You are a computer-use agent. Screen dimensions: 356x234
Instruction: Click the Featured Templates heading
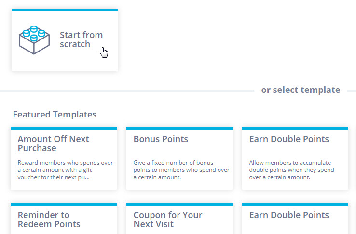tap(55, 115)
